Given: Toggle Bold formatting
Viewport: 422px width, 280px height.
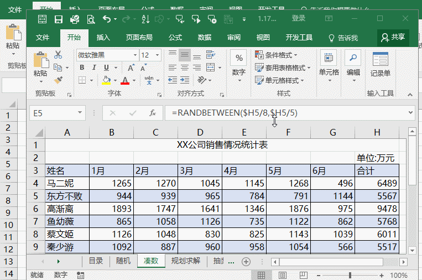Looking at the screenshot, I should pos(82,68).
